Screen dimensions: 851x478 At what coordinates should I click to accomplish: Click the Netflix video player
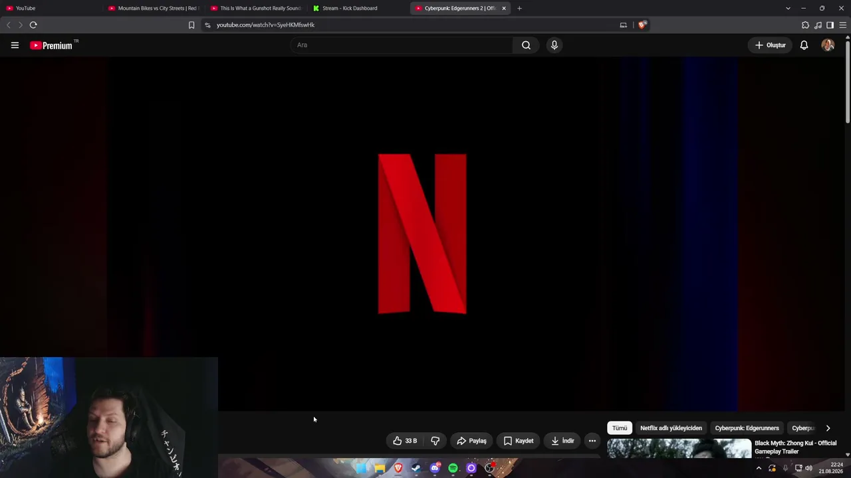click(422, 234)
